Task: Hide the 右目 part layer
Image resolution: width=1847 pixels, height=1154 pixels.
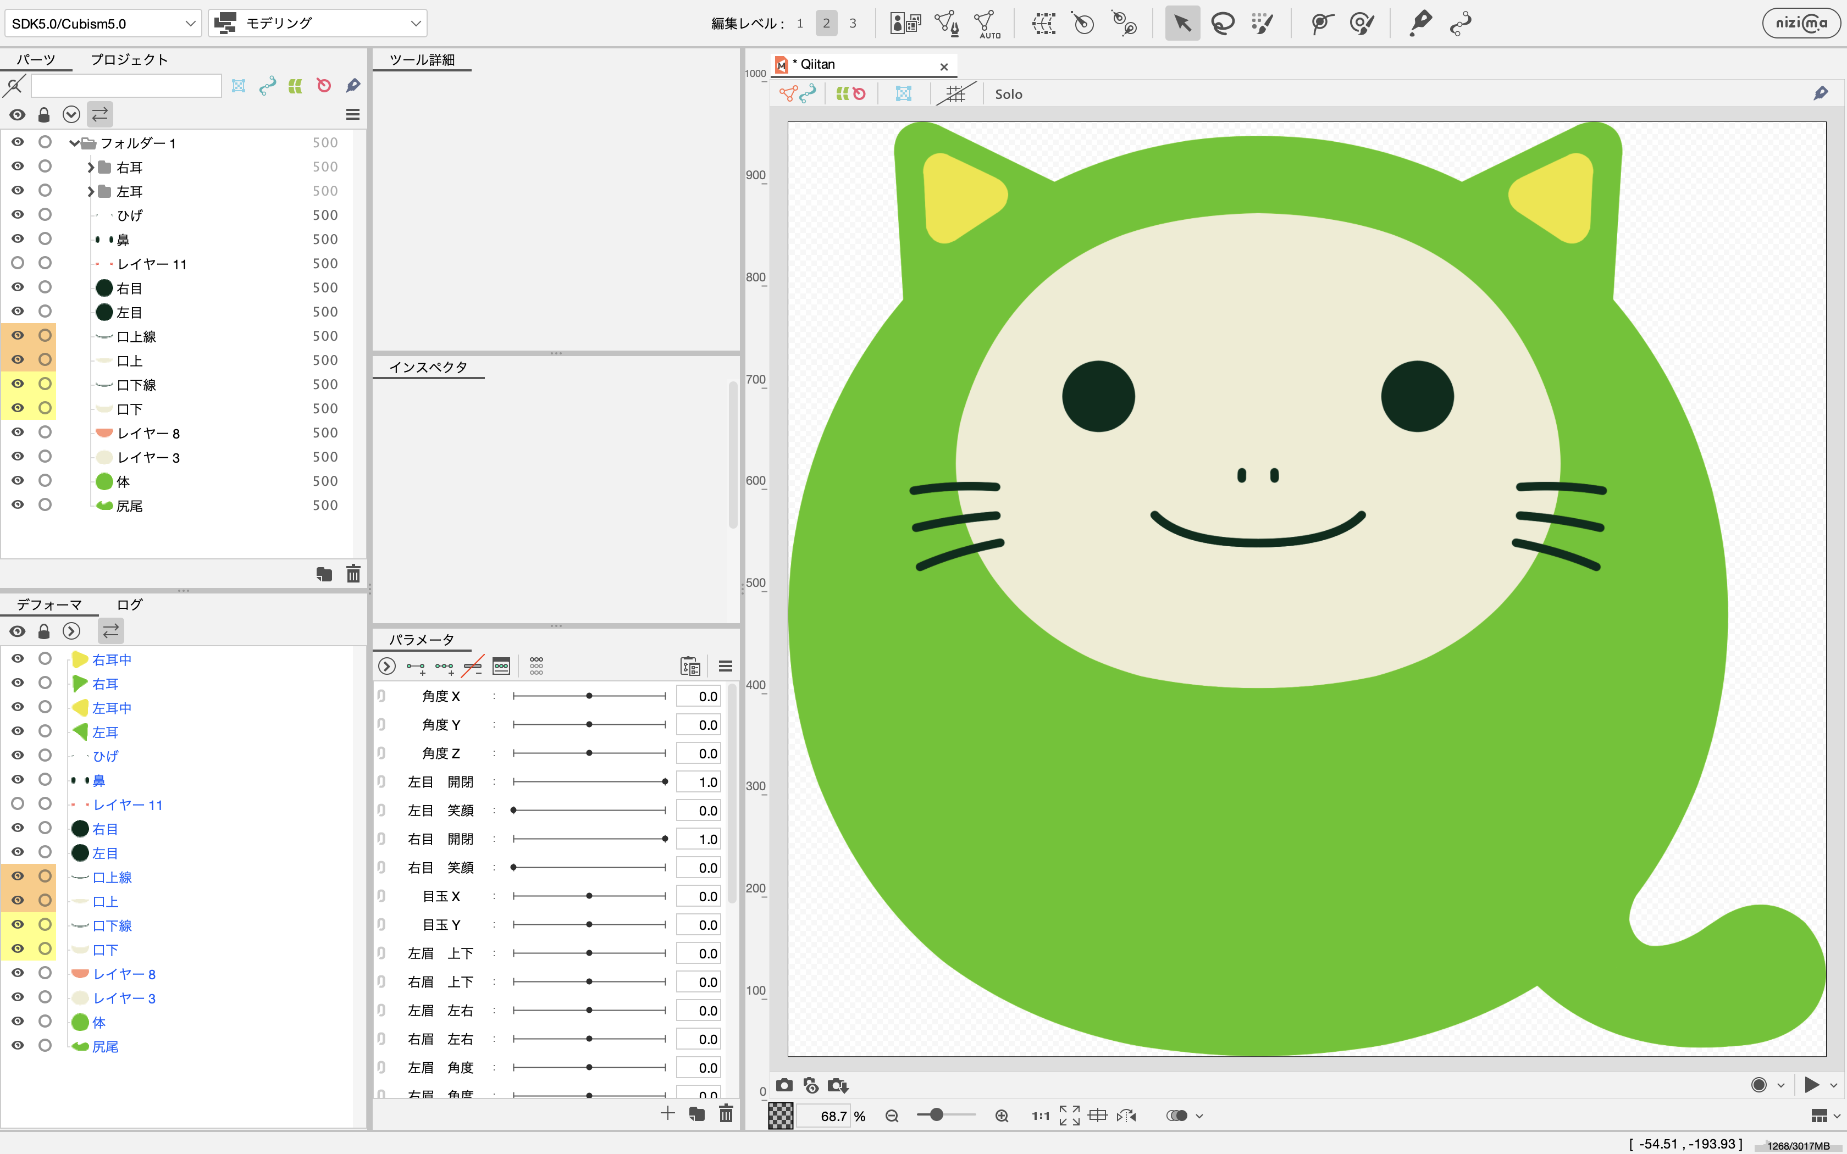Action: click(x=18, y=287)
